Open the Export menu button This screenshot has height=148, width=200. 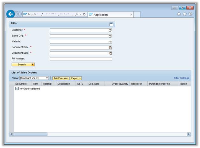(76, 78)
